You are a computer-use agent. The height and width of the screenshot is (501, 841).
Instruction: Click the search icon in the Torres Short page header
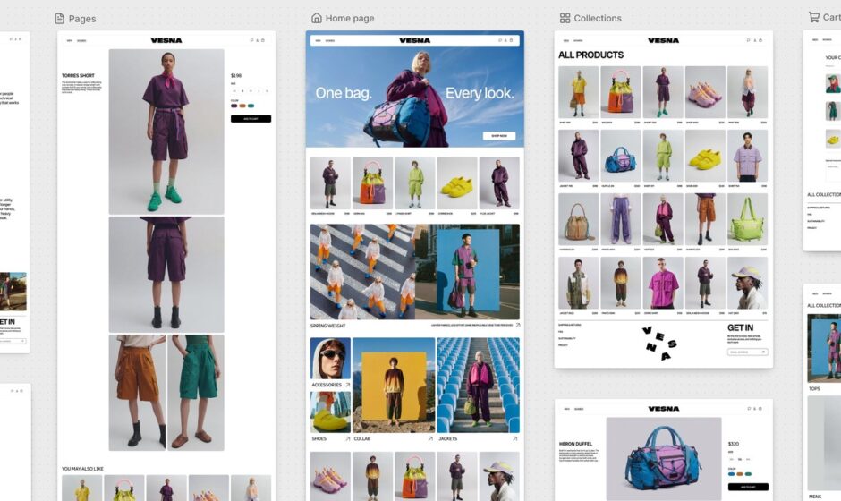(x=251, y=41)
